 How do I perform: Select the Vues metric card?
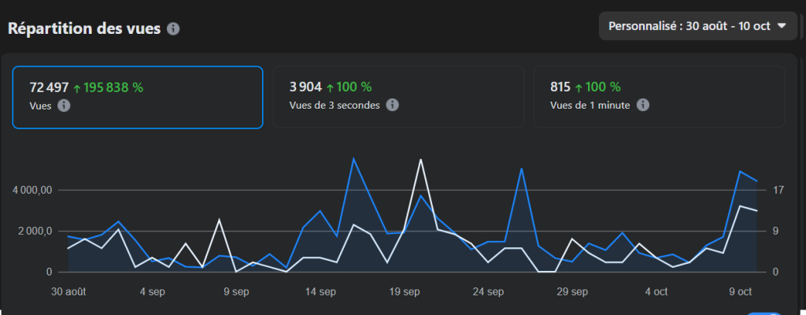(x=137, y=97)
